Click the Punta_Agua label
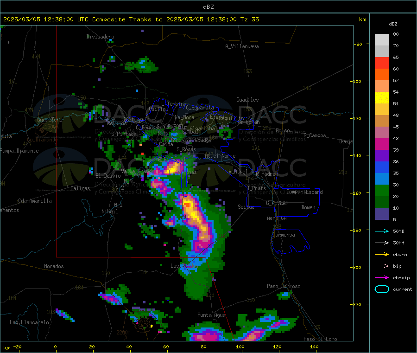Screen dimensions: 417x353 211,315
